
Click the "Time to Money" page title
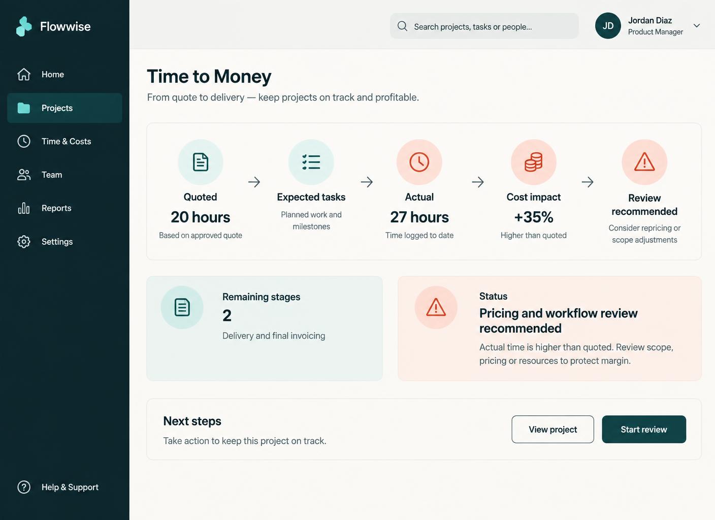[209, 76]
